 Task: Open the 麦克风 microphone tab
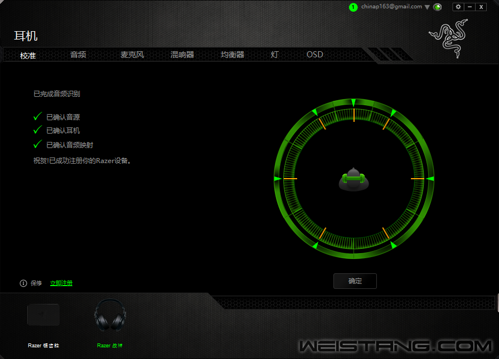(x=132, y=55)
